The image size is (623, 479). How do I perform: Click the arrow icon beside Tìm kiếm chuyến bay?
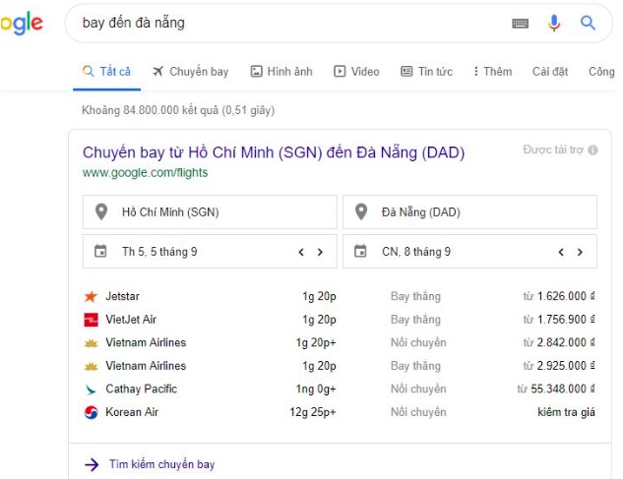tap(92, 464)
